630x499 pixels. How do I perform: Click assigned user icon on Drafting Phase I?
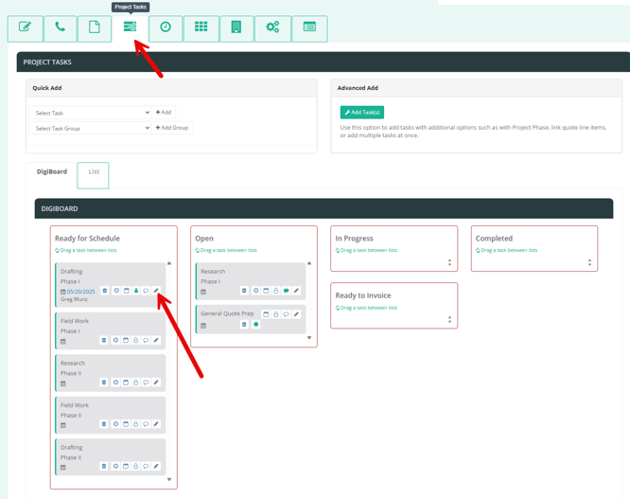click(135, 291)
